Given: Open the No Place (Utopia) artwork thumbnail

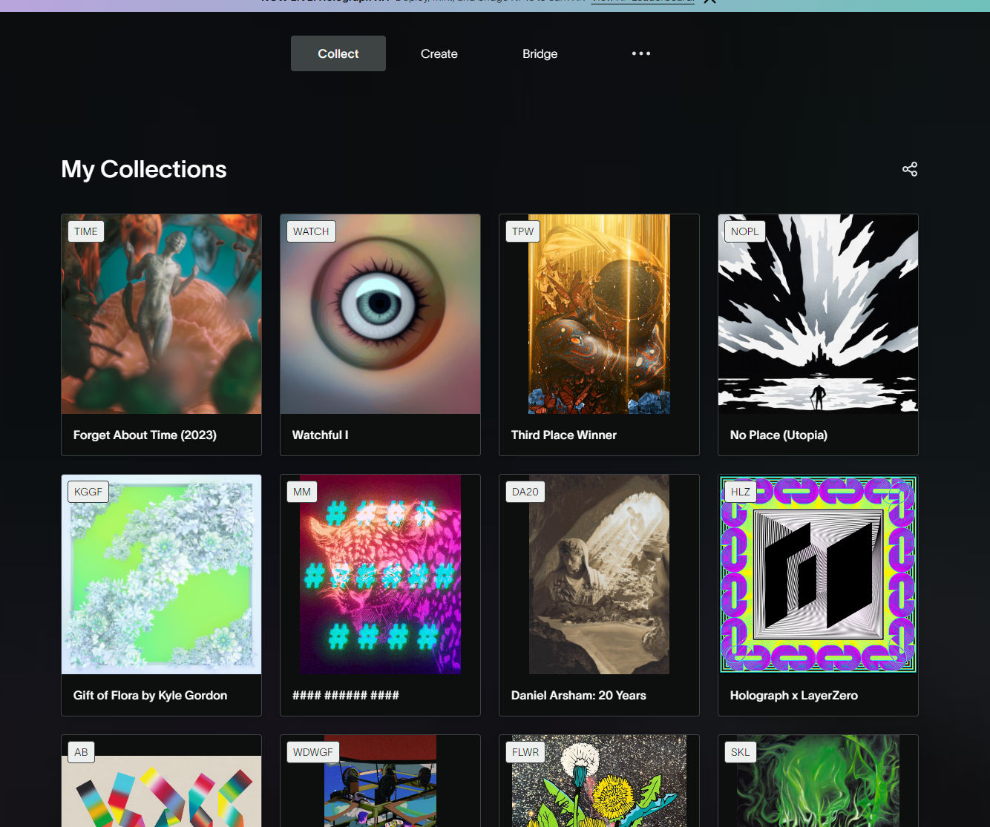Looking at the screenshot, I should click(x=818, y=314).
